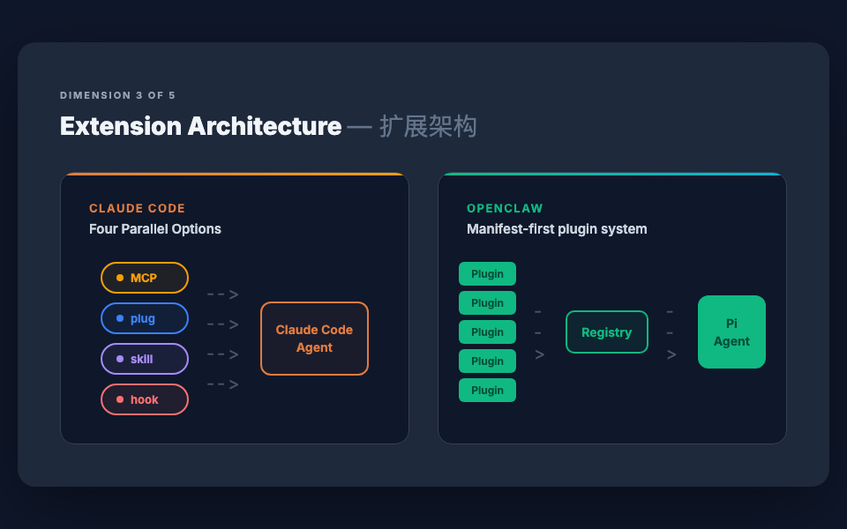This screenshot has height=529, width=847.
Task: Click the blue dot in plug pill
Action: pyautogui.click(x=120, y=318)
